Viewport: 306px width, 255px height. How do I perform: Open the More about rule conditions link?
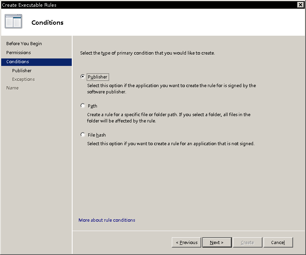point(107,220)
